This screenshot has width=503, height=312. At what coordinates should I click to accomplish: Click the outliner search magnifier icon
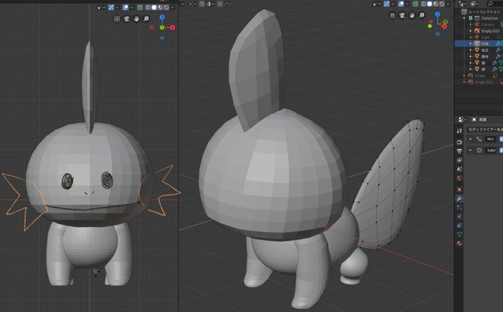490,4
